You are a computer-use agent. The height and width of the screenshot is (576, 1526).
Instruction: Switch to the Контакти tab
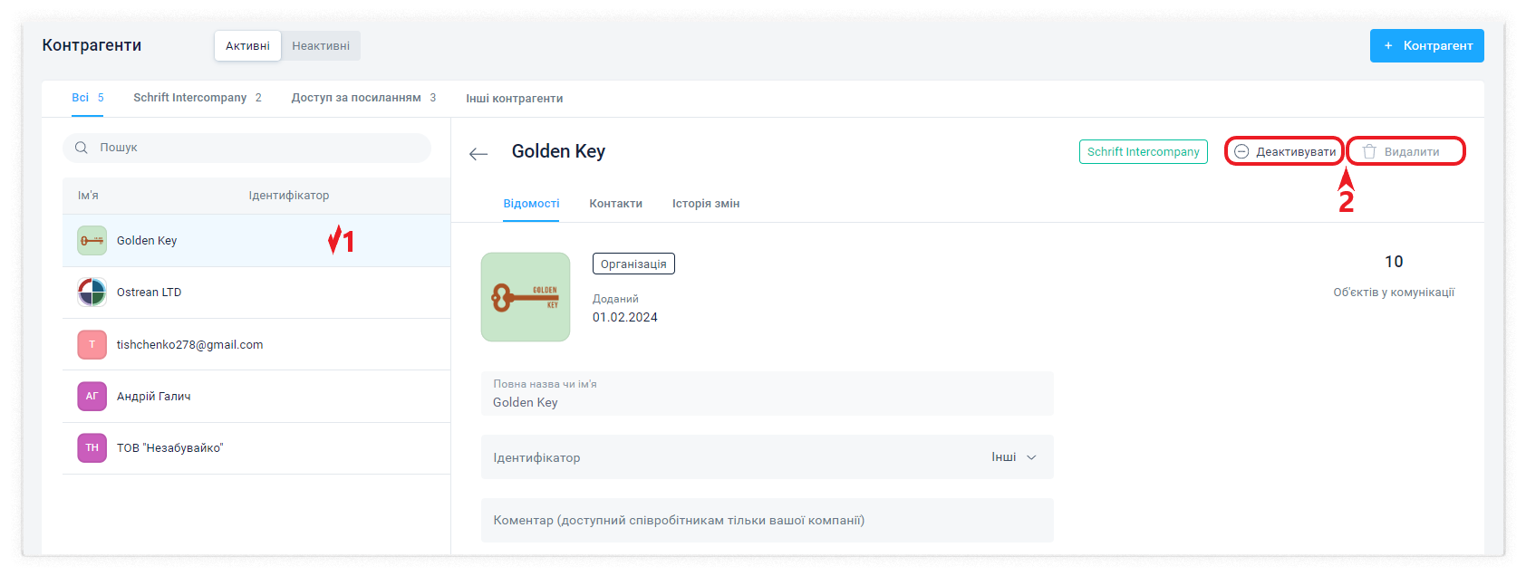pyautogui.click(x=615, y=204)
